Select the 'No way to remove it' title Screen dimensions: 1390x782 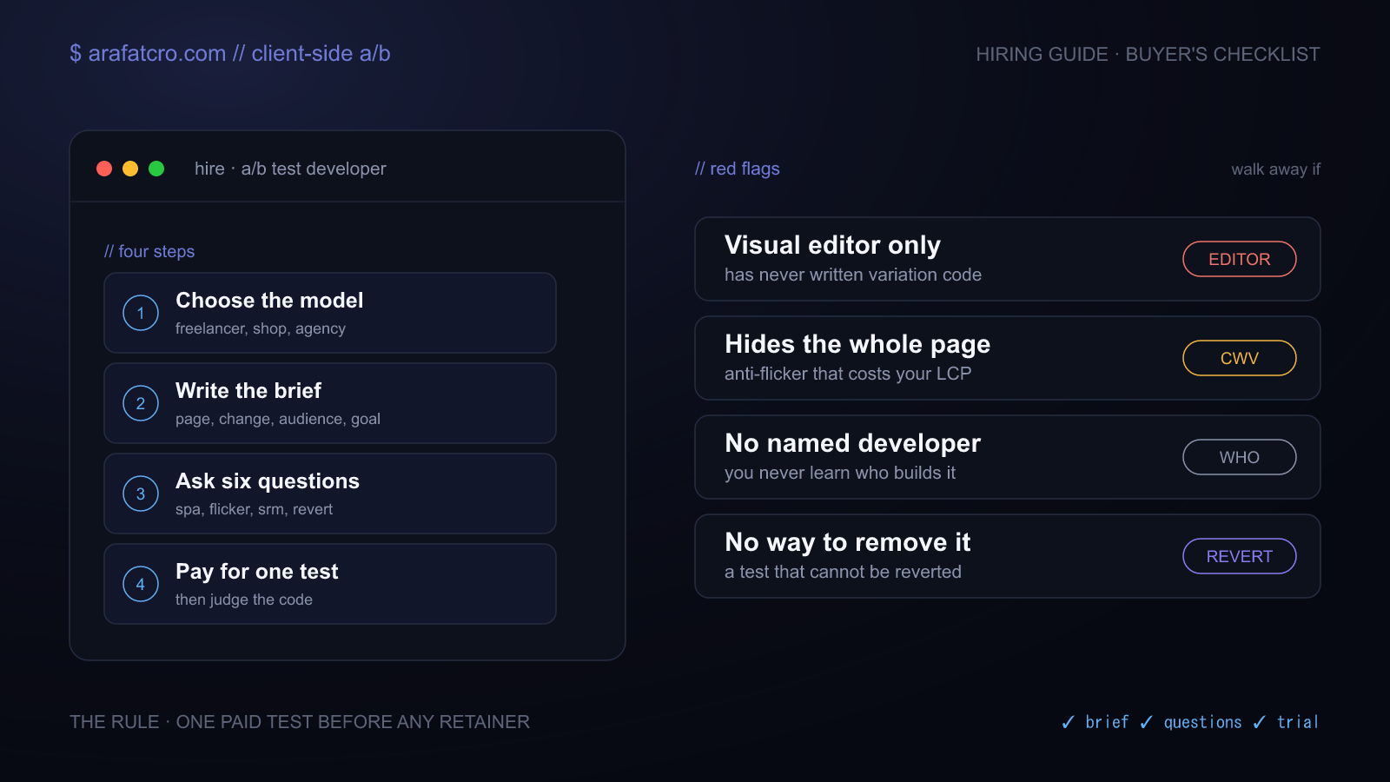[847, 542]
